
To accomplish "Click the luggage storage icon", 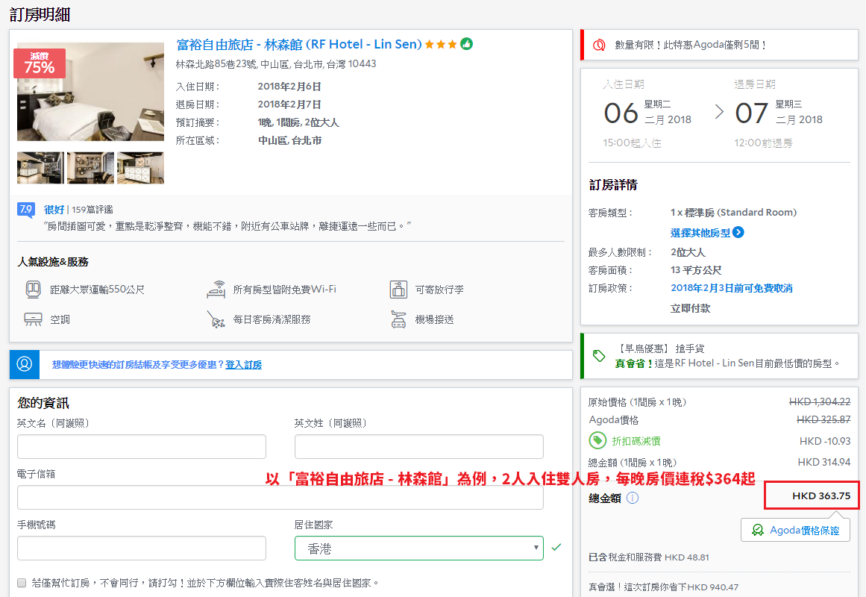I will 398,289.
